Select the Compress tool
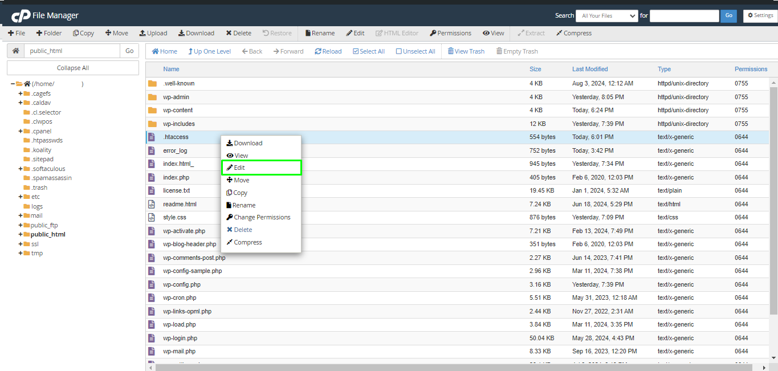The width and height of the screenshot is (778, 371). tap(573, 33)
